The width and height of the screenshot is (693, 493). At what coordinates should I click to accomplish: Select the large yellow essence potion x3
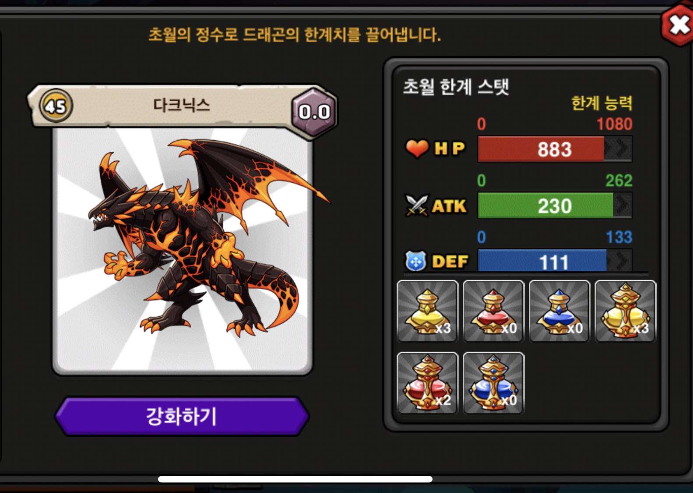(626, 311)
